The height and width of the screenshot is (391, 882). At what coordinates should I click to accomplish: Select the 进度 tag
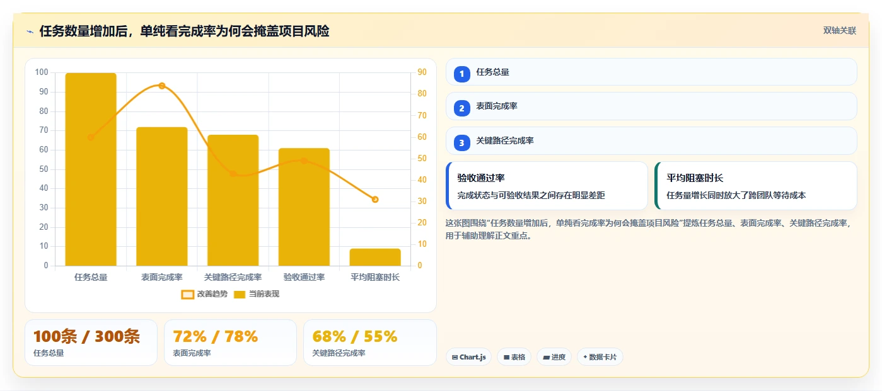[554, 357]
